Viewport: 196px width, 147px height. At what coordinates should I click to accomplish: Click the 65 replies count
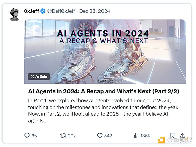(34, 136)
